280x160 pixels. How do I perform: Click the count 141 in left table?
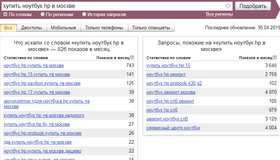(x=130, y=74)
